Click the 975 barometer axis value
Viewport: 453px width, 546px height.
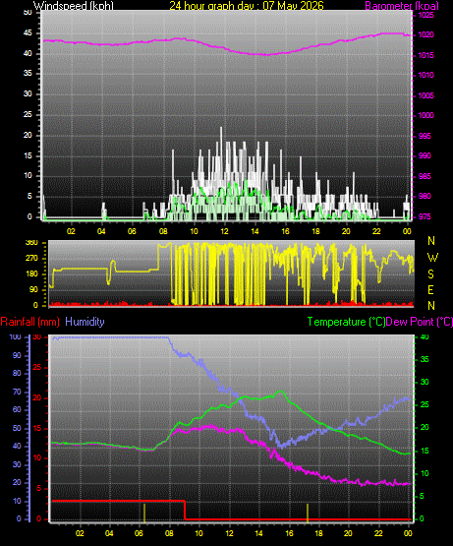(425, 216)
